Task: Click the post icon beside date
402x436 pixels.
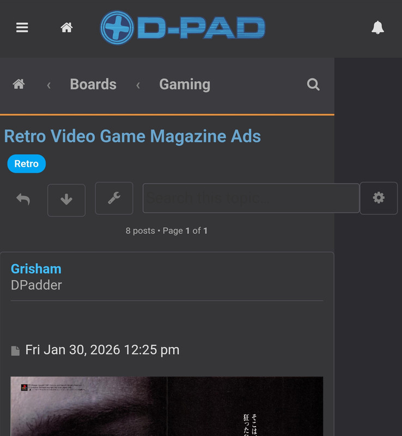Action: click(x=15, y=350)
